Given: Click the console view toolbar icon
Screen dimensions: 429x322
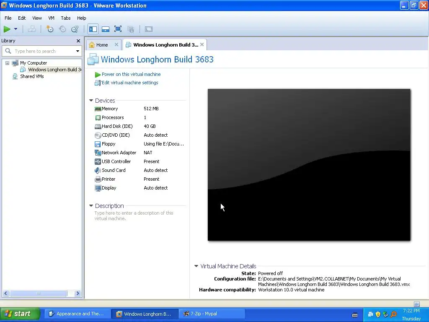Looking at the screenshot, I should 149,29.
